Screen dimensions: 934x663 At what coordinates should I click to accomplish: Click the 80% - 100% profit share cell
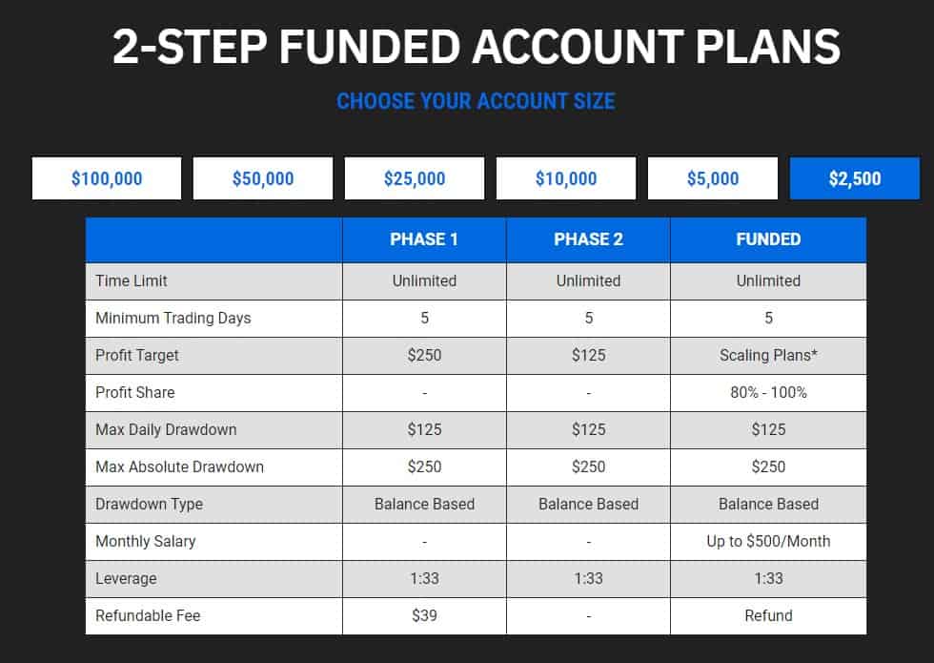(768, 392)
